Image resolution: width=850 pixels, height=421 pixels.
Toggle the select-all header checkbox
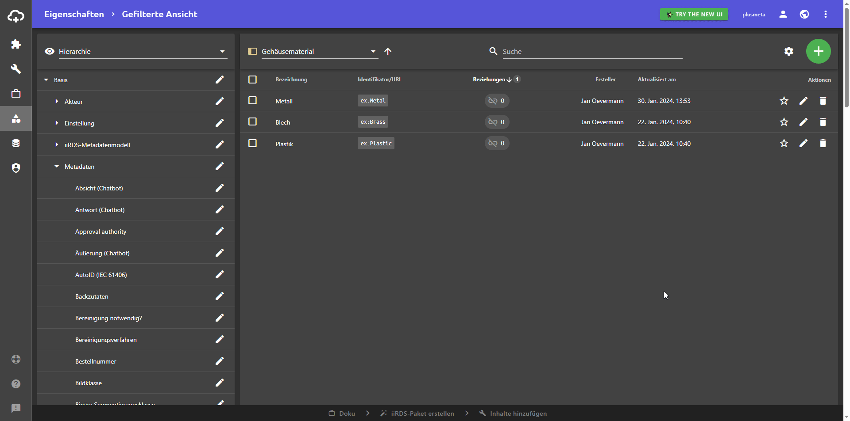pyautogui.click(x=252, y=80)
